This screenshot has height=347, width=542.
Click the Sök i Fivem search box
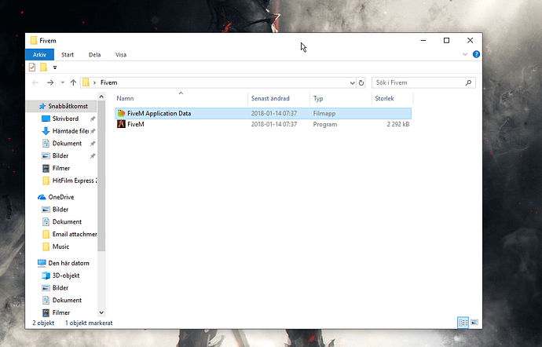coord(423,82)
